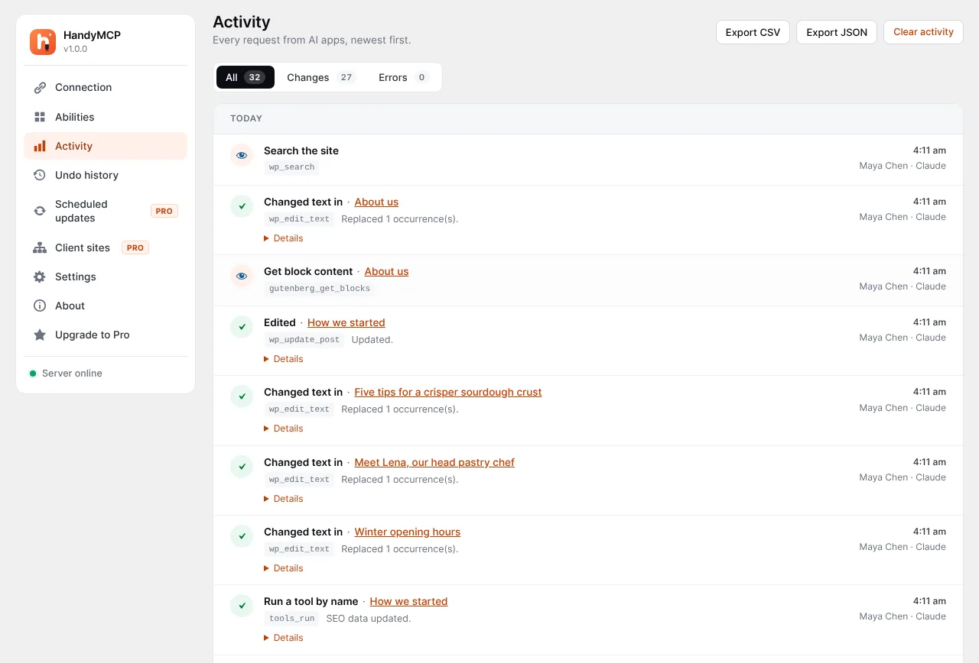
Task: Click the Server online status text
Action: tap(72, 374)
